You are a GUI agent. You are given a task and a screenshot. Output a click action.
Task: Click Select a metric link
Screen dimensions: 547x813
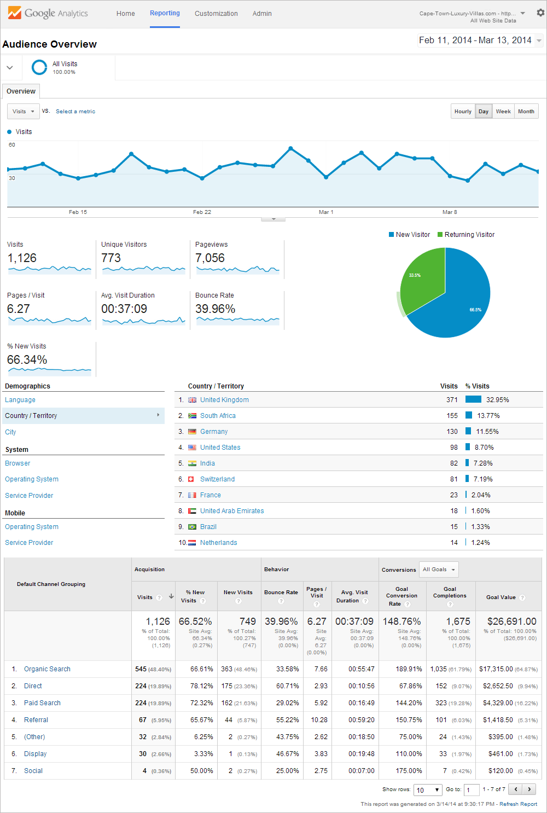point(75,112)
